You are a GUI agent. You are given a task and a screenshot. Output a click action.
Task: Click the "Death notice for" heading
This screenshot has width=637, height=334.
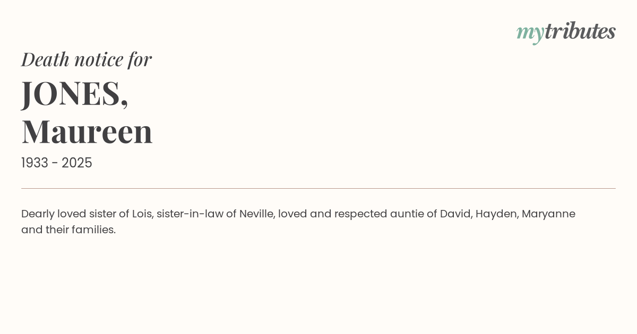pos(87,59)
